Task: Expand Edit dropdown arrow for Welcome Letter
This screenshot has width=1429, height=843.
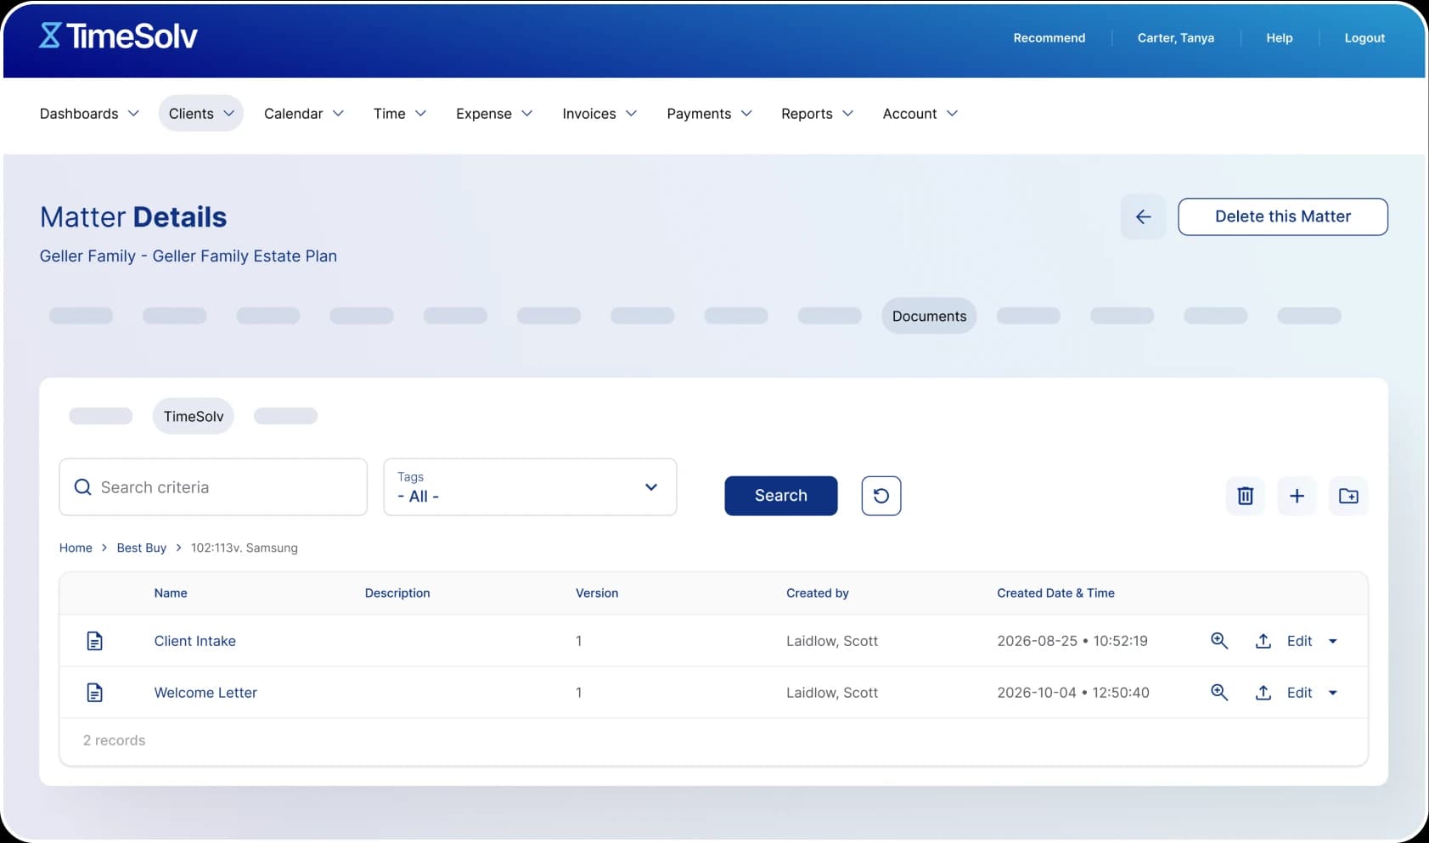Action: coord(1332,693)
